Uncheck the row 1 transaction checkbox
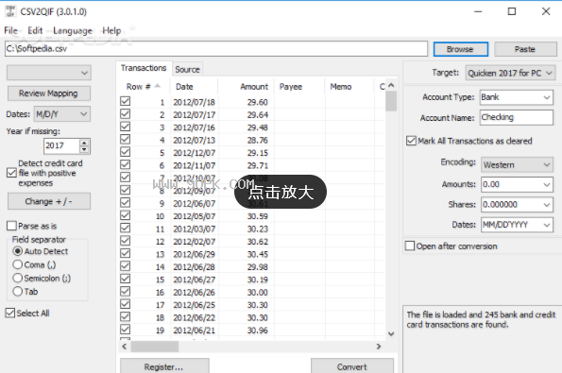This screenshot has width=562, height=373. tap(125, 101)
